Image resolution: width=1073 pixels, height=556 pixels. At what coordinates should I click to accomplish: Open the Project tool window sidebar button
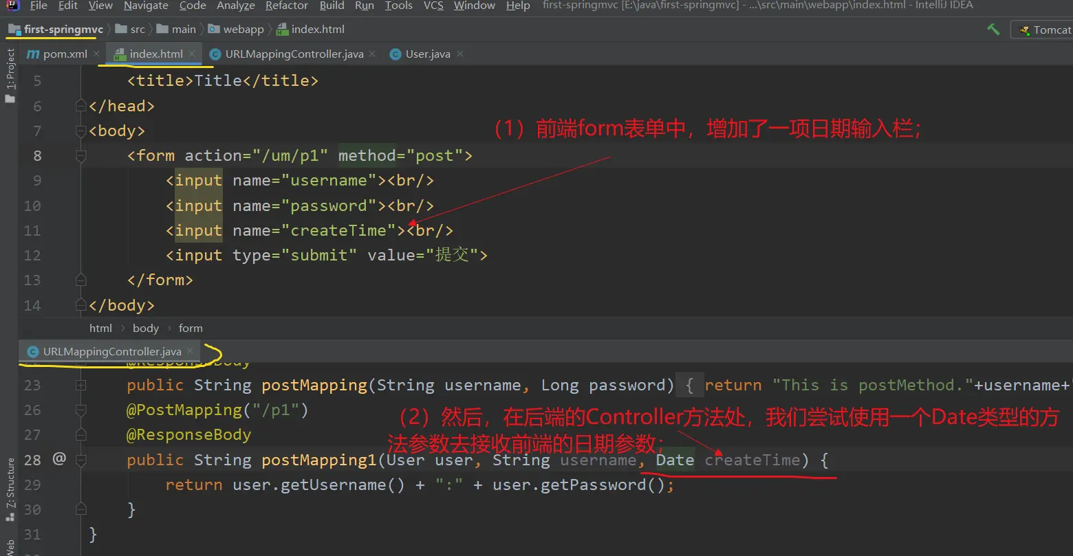10,76
